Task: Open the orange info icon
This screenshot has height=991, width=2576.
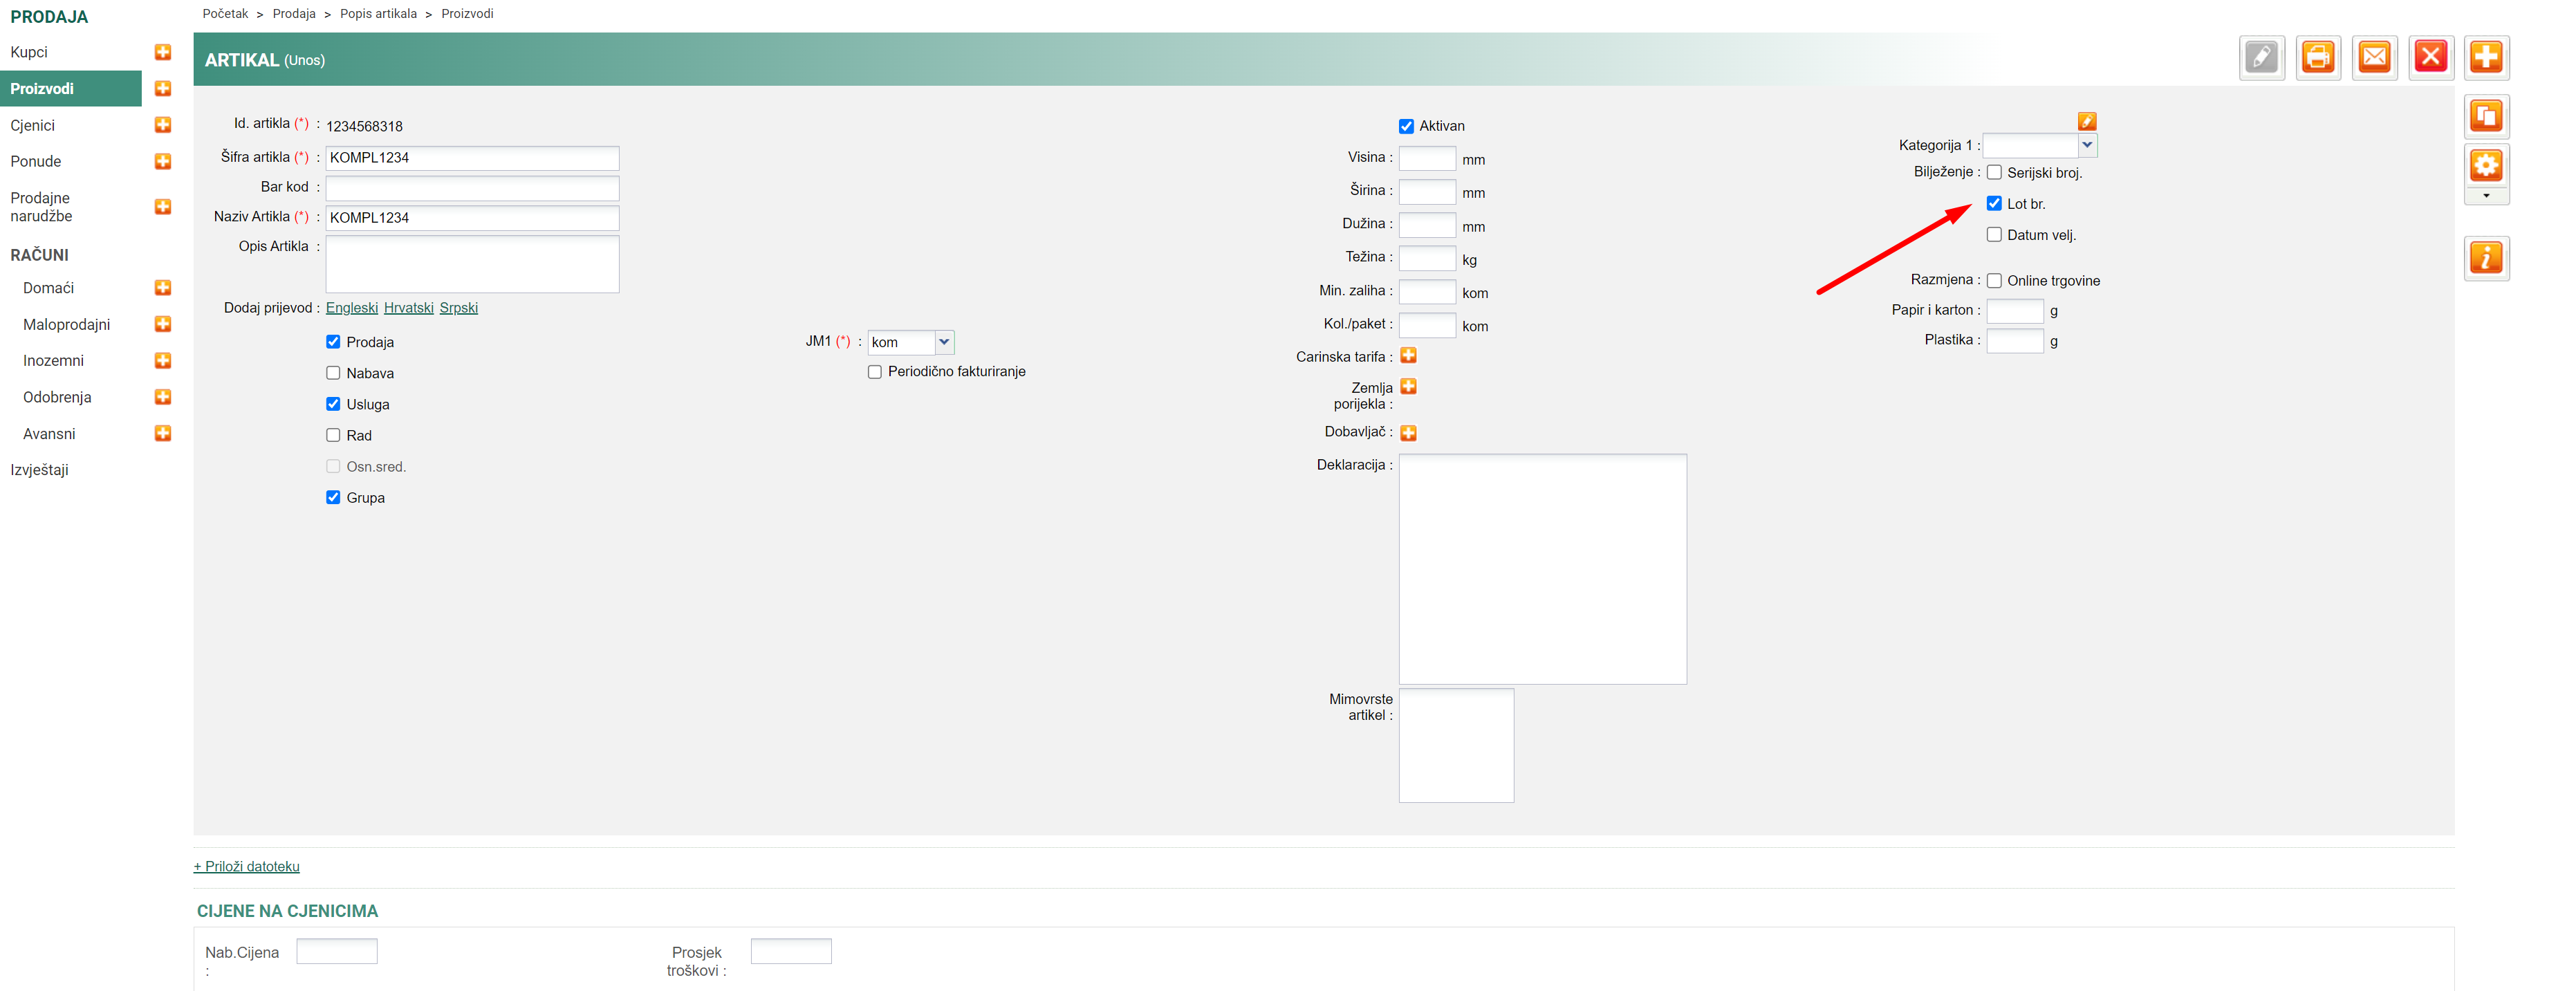Action: click(2486, 258)
